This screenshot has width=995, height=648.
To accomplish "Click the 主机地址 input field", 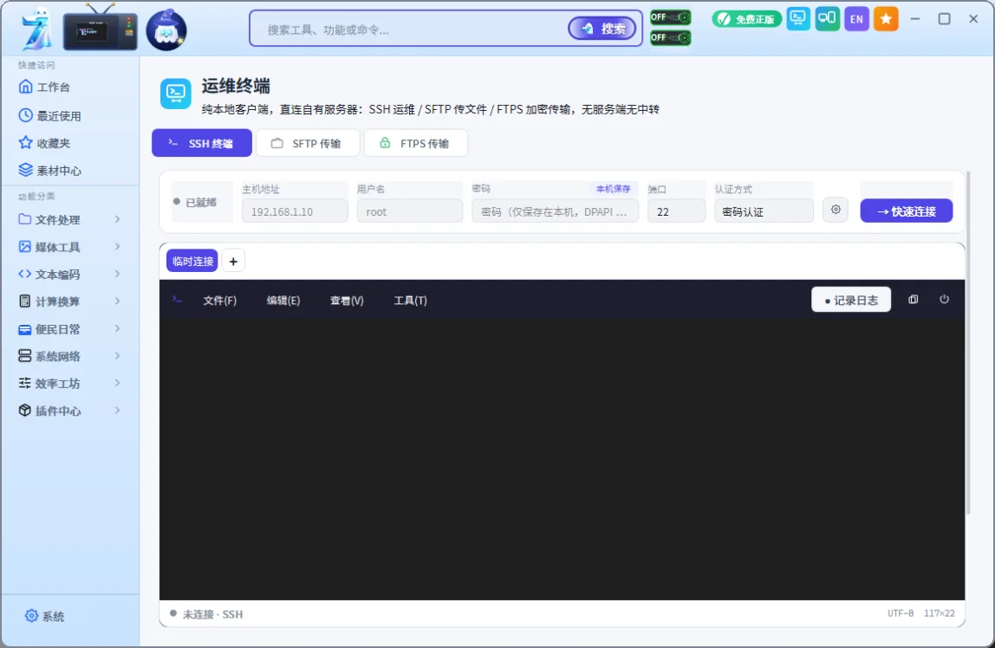I will coord(295,211).
